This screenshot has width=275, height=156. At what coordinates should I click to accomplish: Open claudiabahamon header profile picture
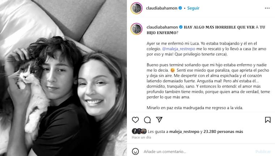pos(136,8)
